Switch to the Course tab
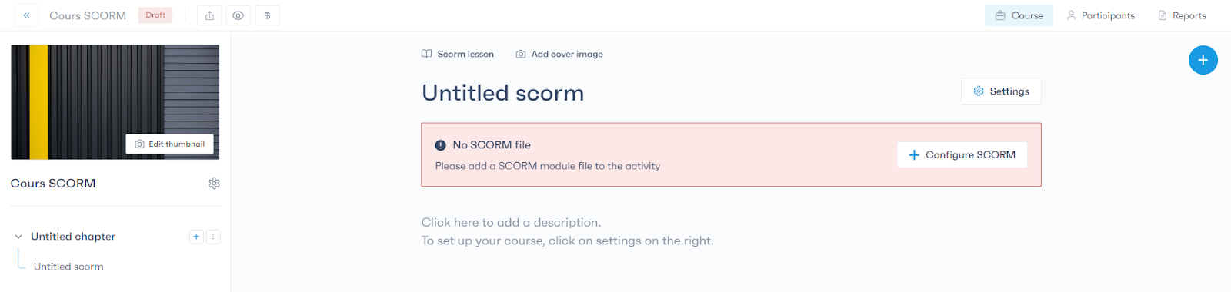The width and height of the screenshot is (1231, 292). click(x=1019, y=15)
